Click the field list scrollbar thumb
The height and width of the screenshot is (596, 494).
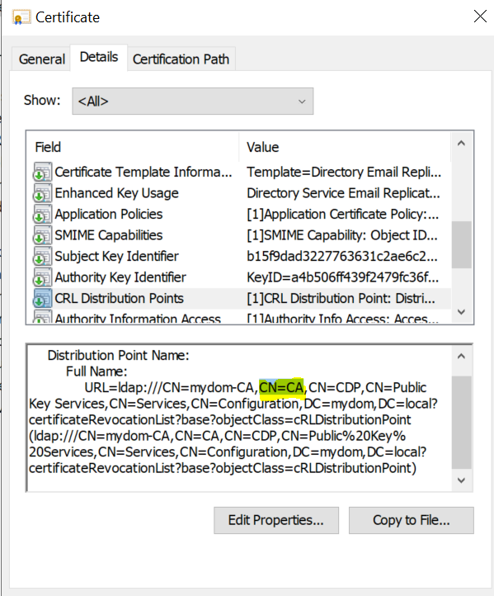point(461,245)
